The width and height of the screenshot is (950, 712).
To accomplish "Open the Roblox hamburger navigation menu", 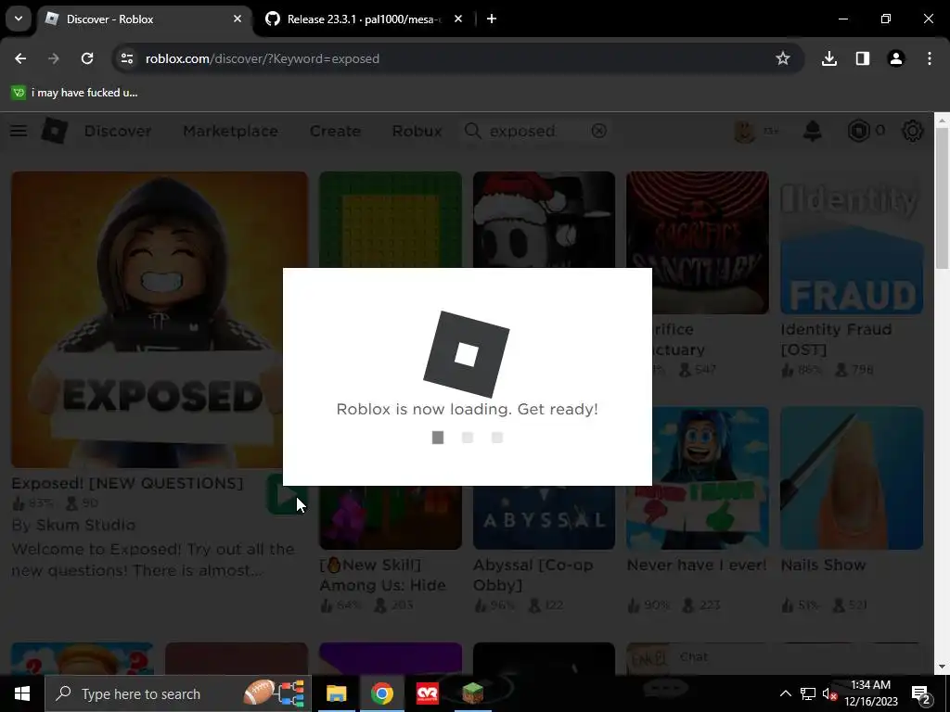I will point(19,131).
